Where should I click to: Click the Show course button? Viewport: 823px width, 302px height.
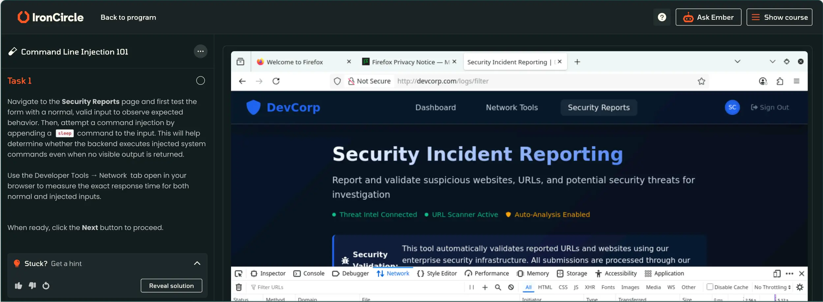pyautogui.click(x=779, y=17)
